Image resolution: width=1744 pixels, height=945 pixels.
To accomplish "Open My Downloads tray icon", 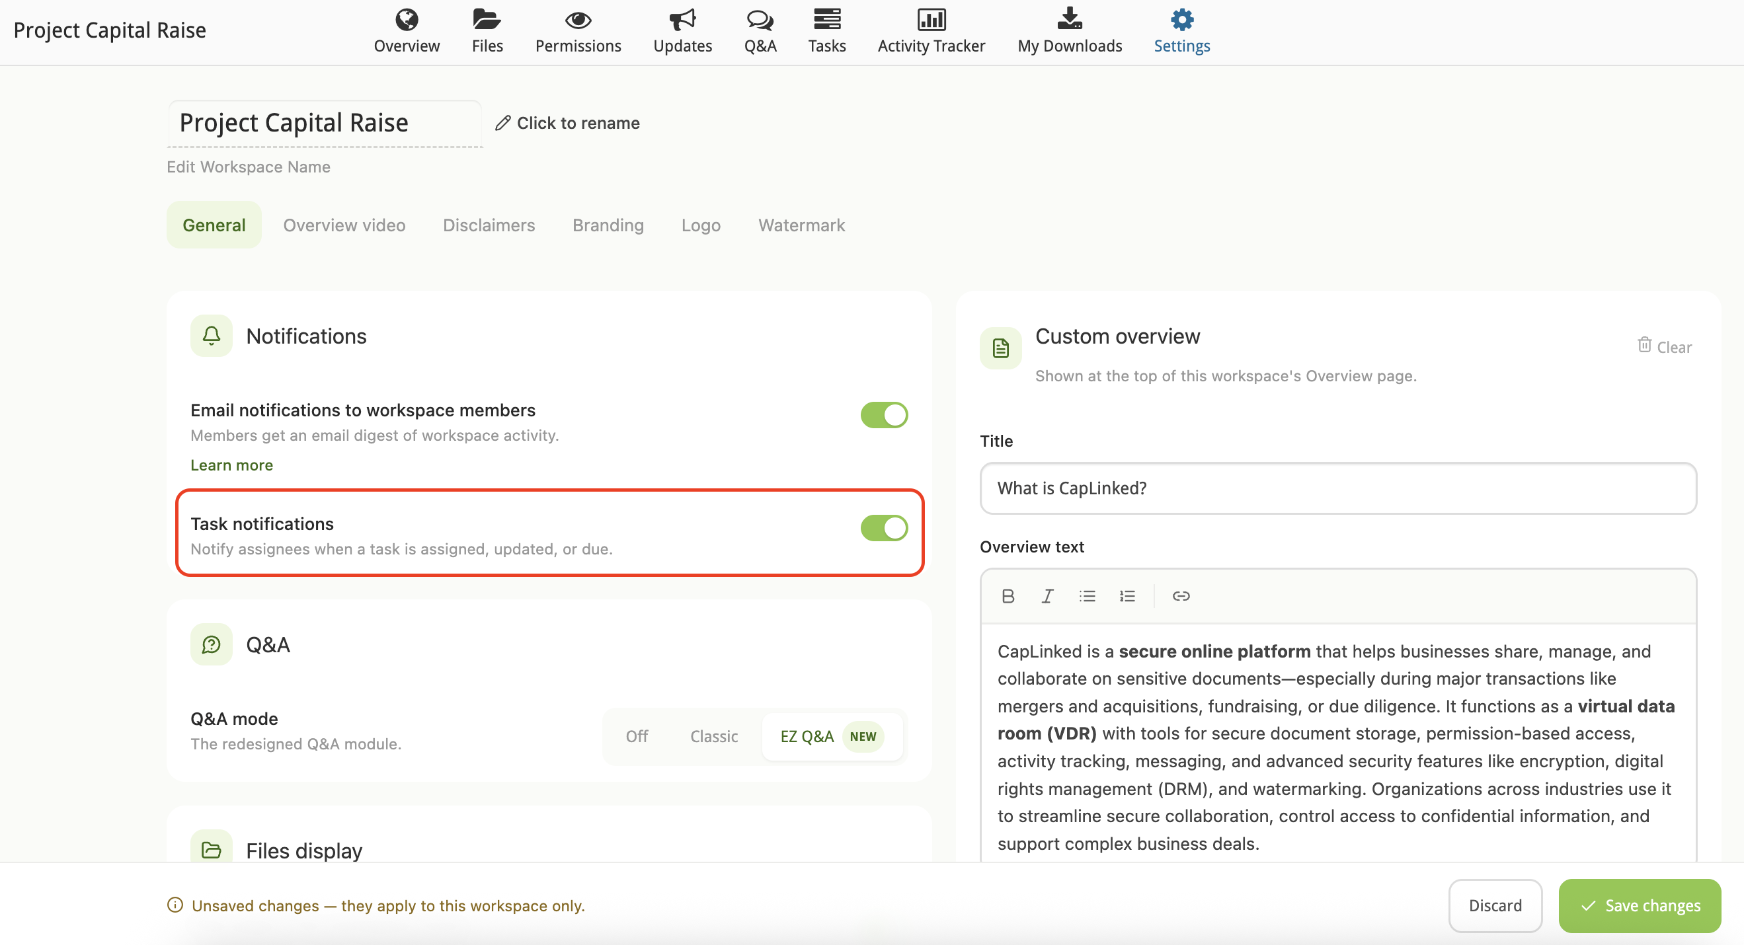I will click(x=1070, y=19).
